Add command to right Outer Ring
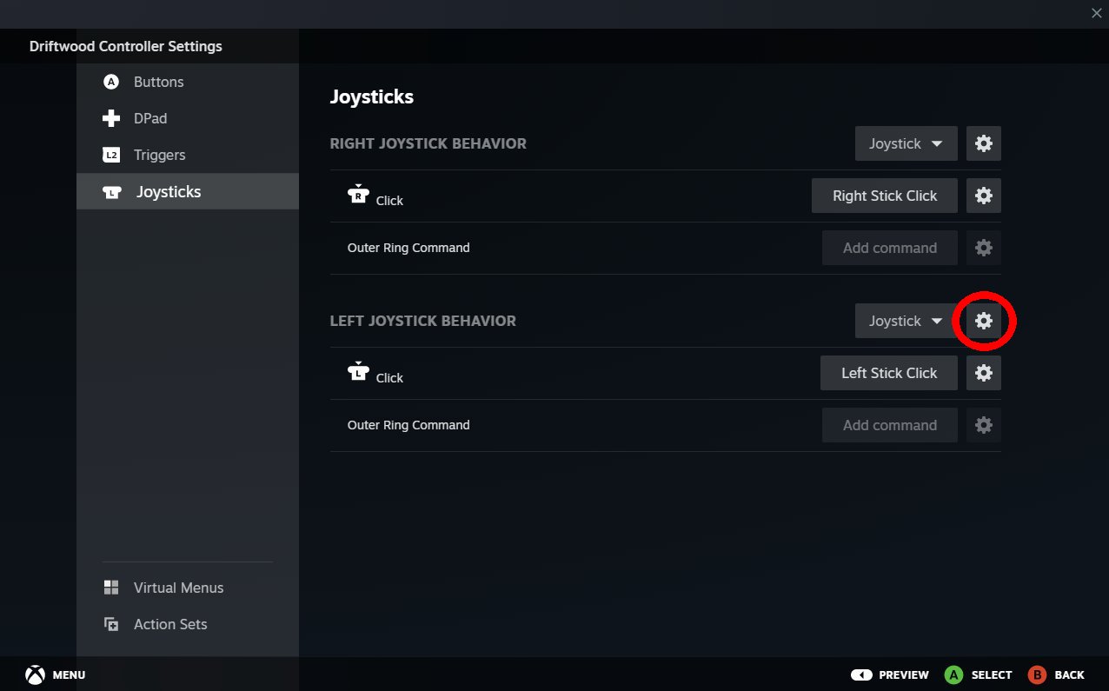Screen dimensions: 1109x691 890,248
